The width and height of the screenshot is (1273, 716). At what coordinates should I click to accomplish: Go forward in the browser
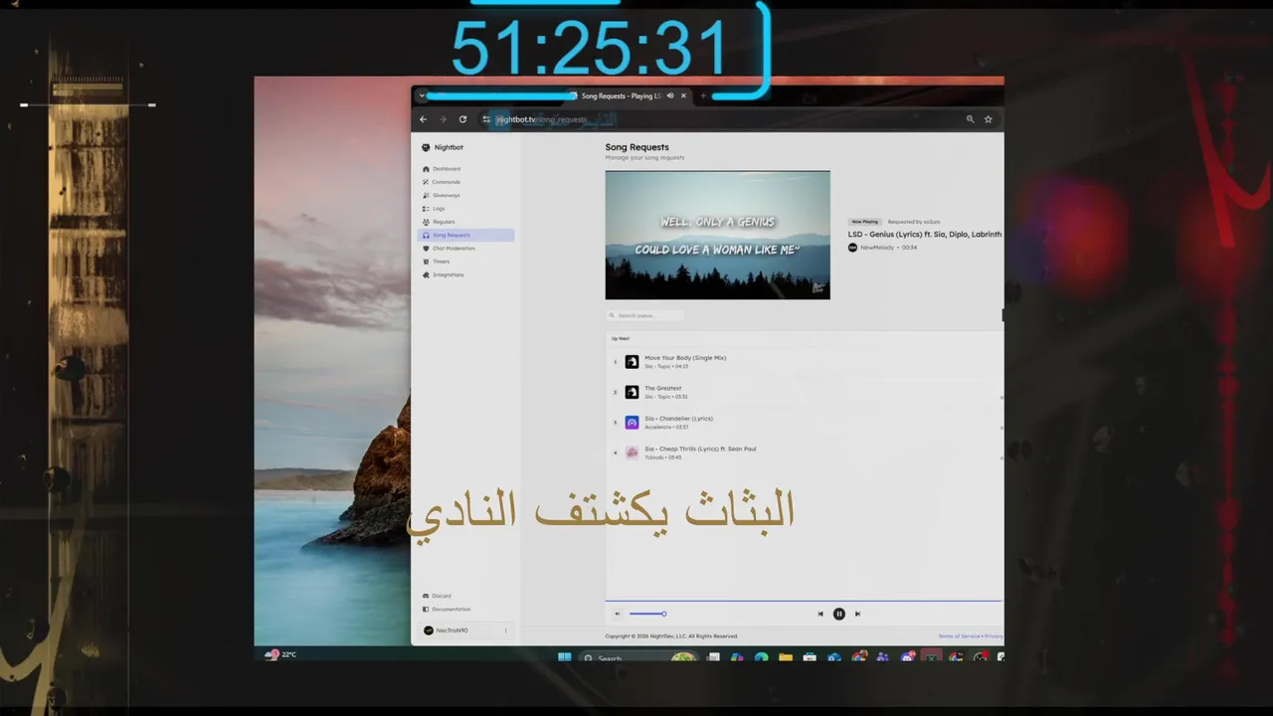pos(443,119)
